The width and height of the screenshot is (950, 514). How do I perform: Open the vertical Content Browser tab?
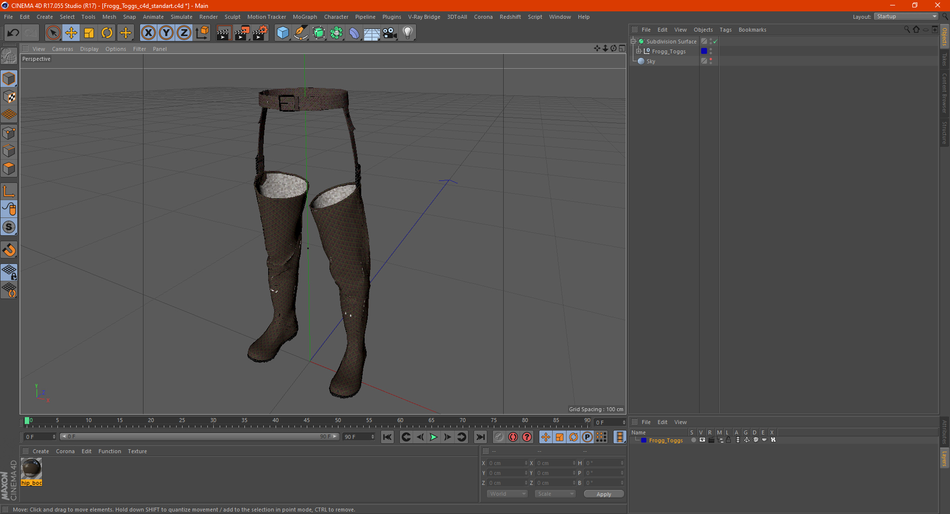(944, 92)
